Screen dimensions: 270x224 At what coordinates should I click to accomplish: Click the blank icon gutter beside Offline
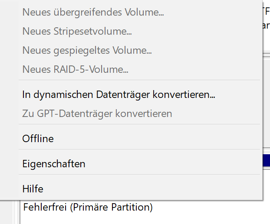9,139
